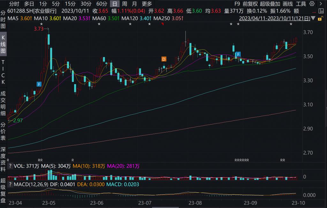Screen dimensions: 327x208
Task: Click the MACD(12,26,9) indicator title
Action: point(31,184)
